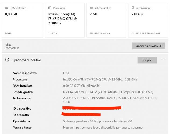Click the Archiviazione label in specifications list
The height and width of the screenshot is (134, 170).
pyautogui.click(x=22, y=98)
